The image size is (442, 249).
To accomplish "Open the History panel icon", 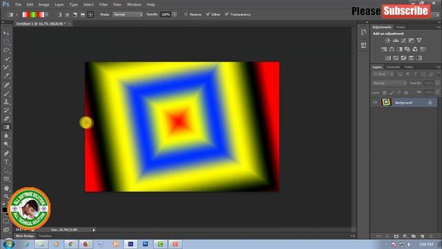I will (364, 32).
